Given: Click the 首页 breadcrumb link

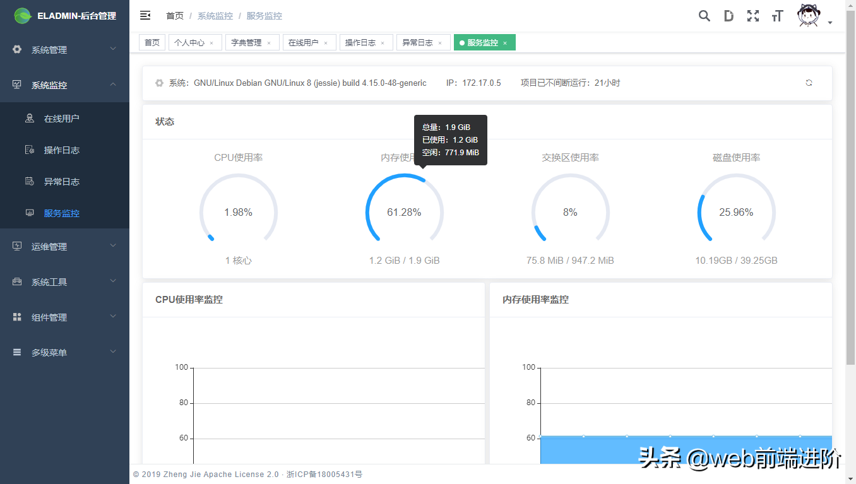Looking at the screenshot, I should point(175,16).
